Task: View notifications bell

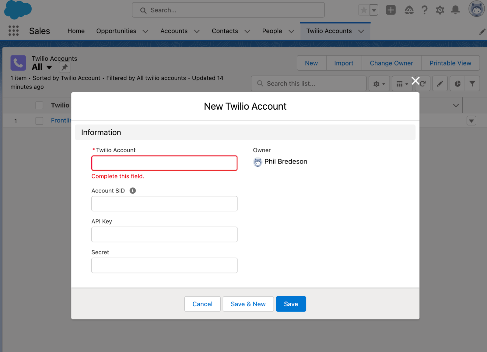Action: coord(455,10)
